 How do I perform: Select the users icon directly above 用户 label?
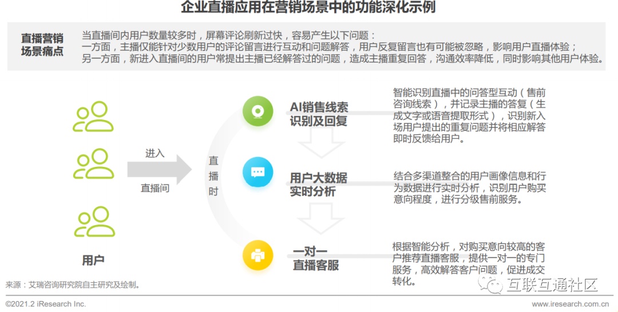pyautogui.click(x=94, y=222)
